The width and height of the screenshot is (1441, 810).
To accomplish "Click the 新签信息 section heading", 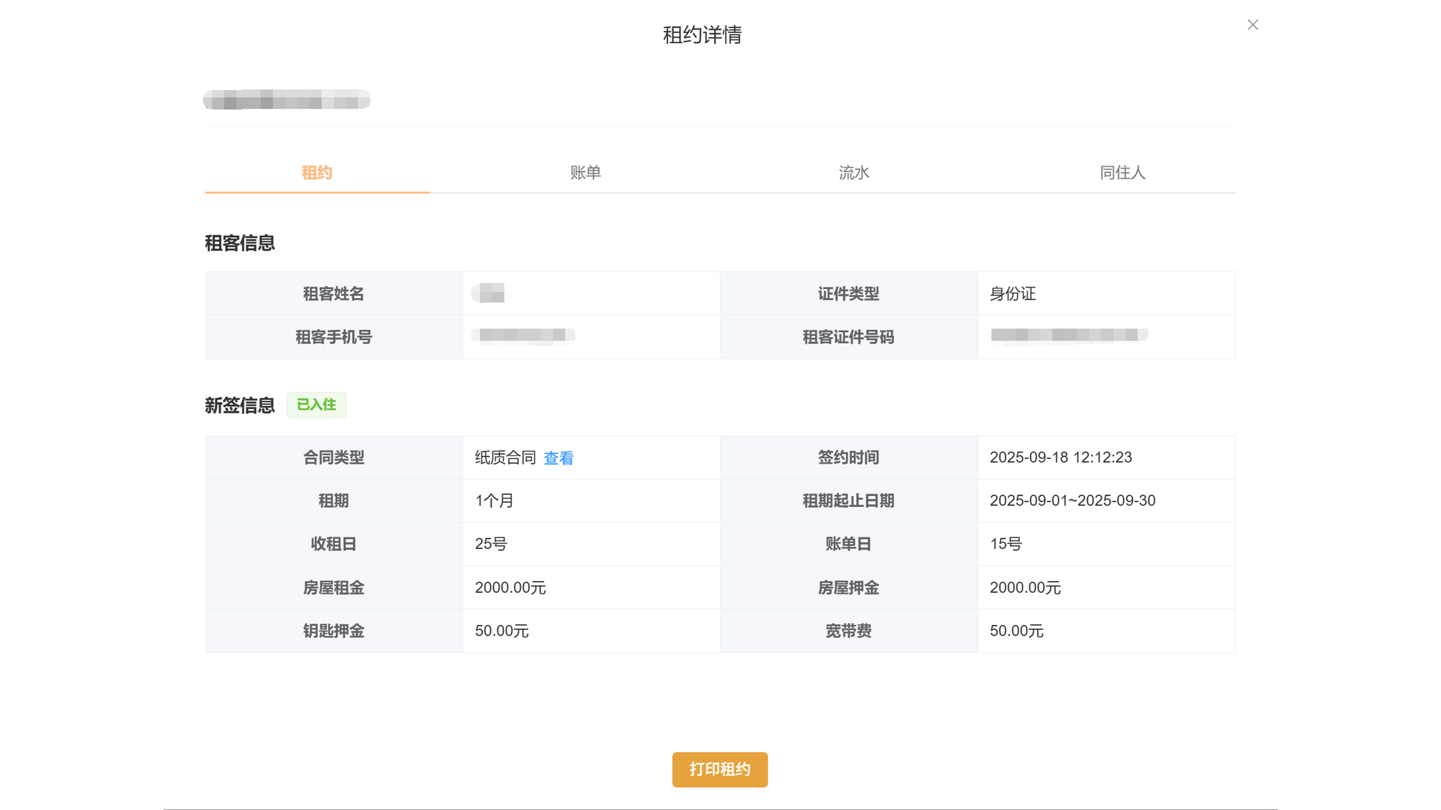I will (239, 405).
